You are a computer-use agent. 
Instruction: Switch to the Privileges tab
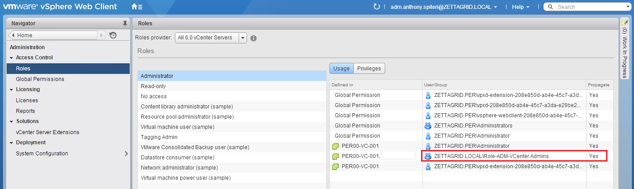[369, 69]
